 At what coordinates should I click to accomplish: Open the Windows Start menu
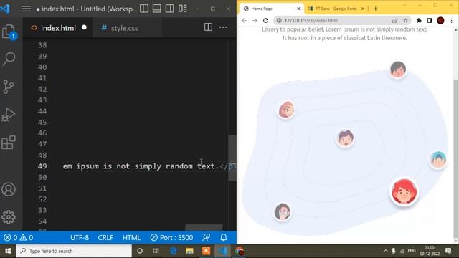(x=8, y=251)
